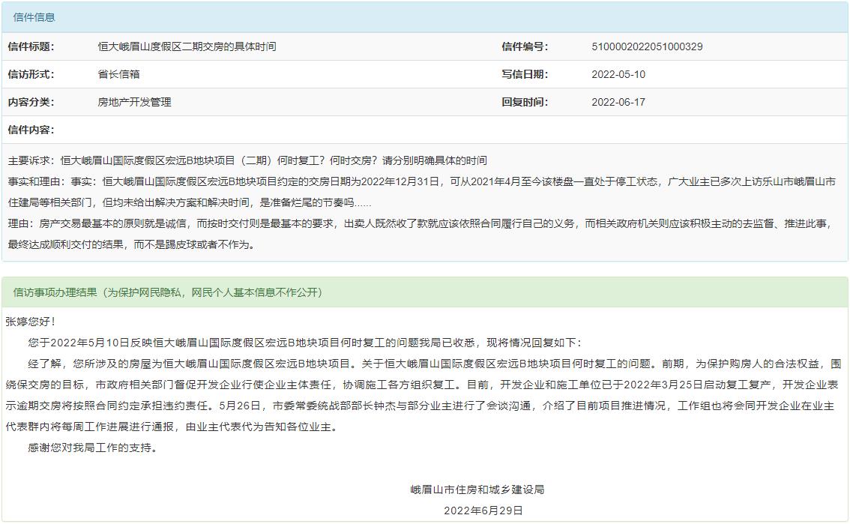Click the title text '恒大峨眉山度假区二期交房的具体时间'
850x524 pixels.
pos(187,46)
